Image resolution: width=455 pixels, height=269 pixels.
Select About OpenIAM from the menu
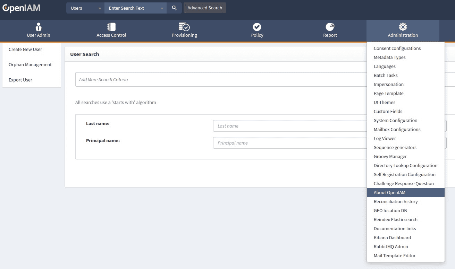pos(389,192)
